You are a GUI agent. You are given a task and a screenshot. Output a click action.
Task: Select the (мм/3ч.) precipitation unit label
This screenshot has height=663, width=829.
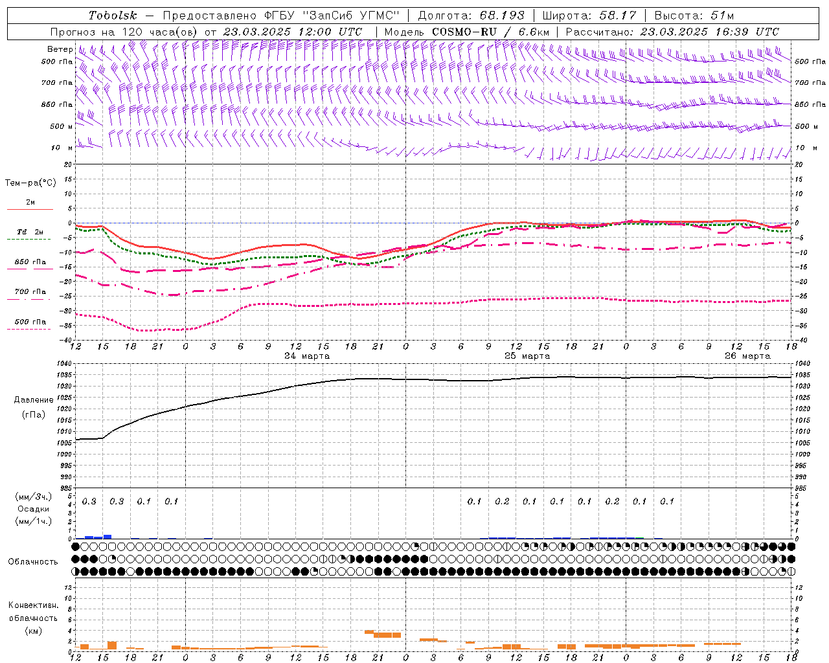(x=34, y=497)
